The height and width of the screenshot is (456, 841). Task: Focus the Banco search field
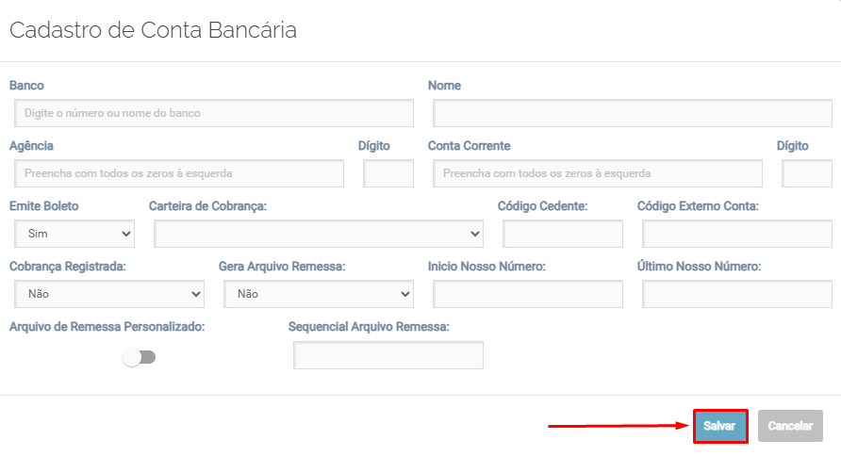click(x=213, y=113)
